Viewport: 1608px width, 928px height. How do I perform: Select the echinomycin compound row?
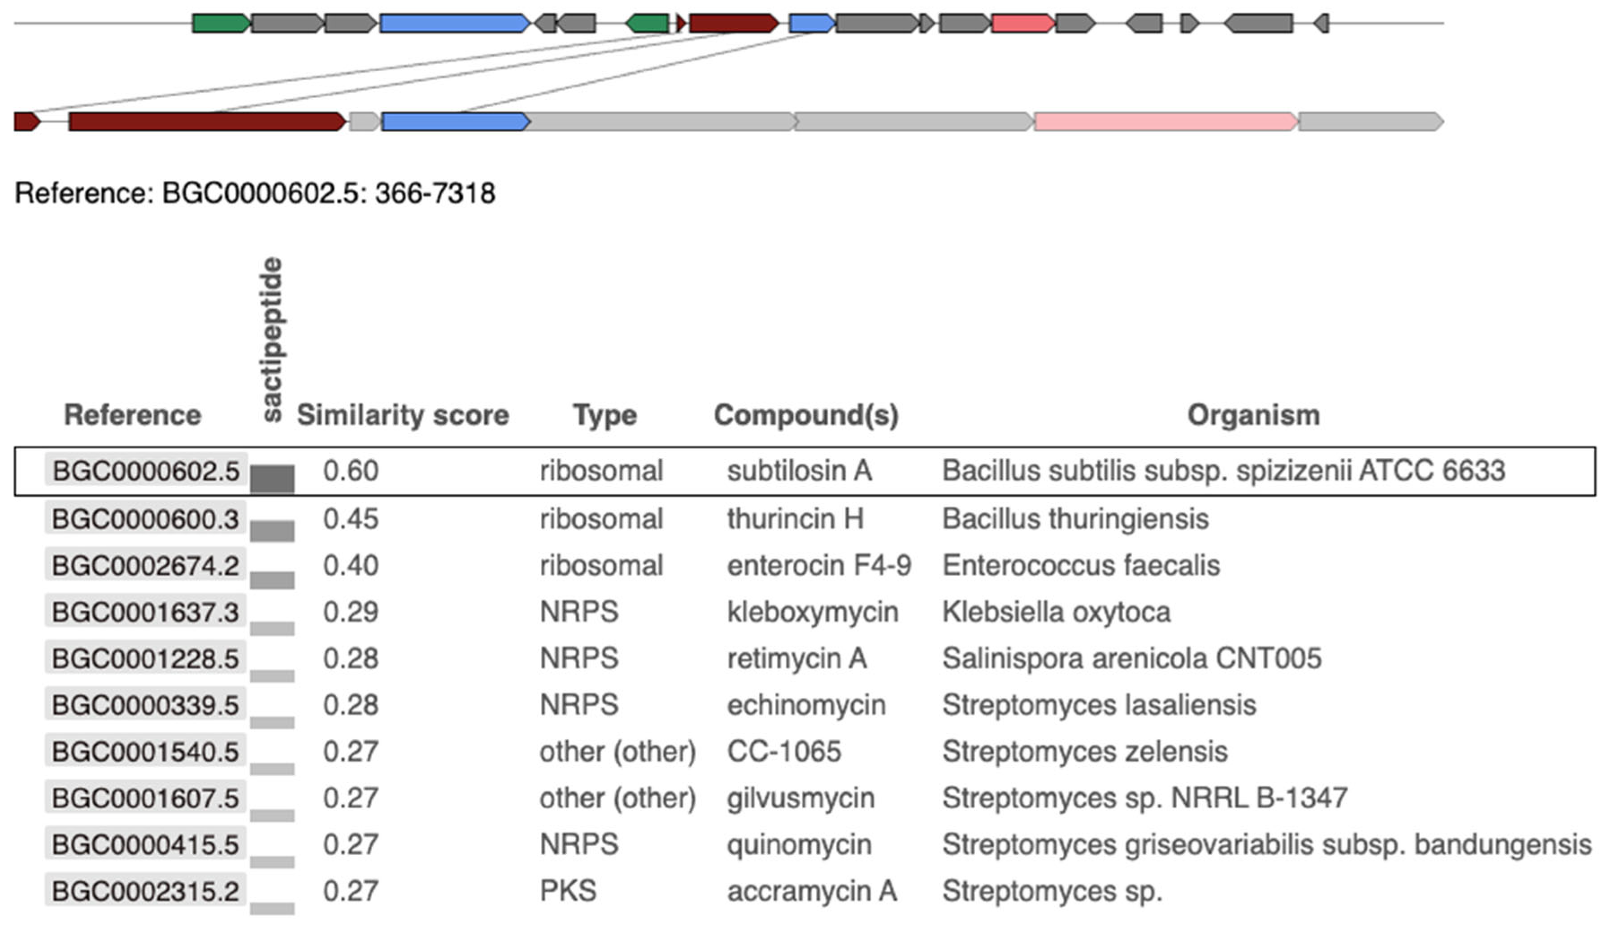click(806, 705)
